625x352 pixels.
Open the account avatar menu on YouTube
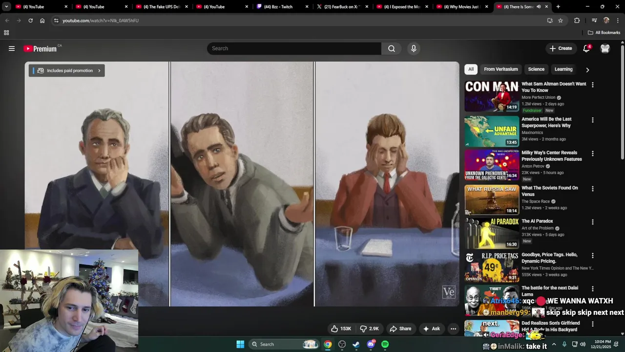pyautogui.click(x=605, y=48)
